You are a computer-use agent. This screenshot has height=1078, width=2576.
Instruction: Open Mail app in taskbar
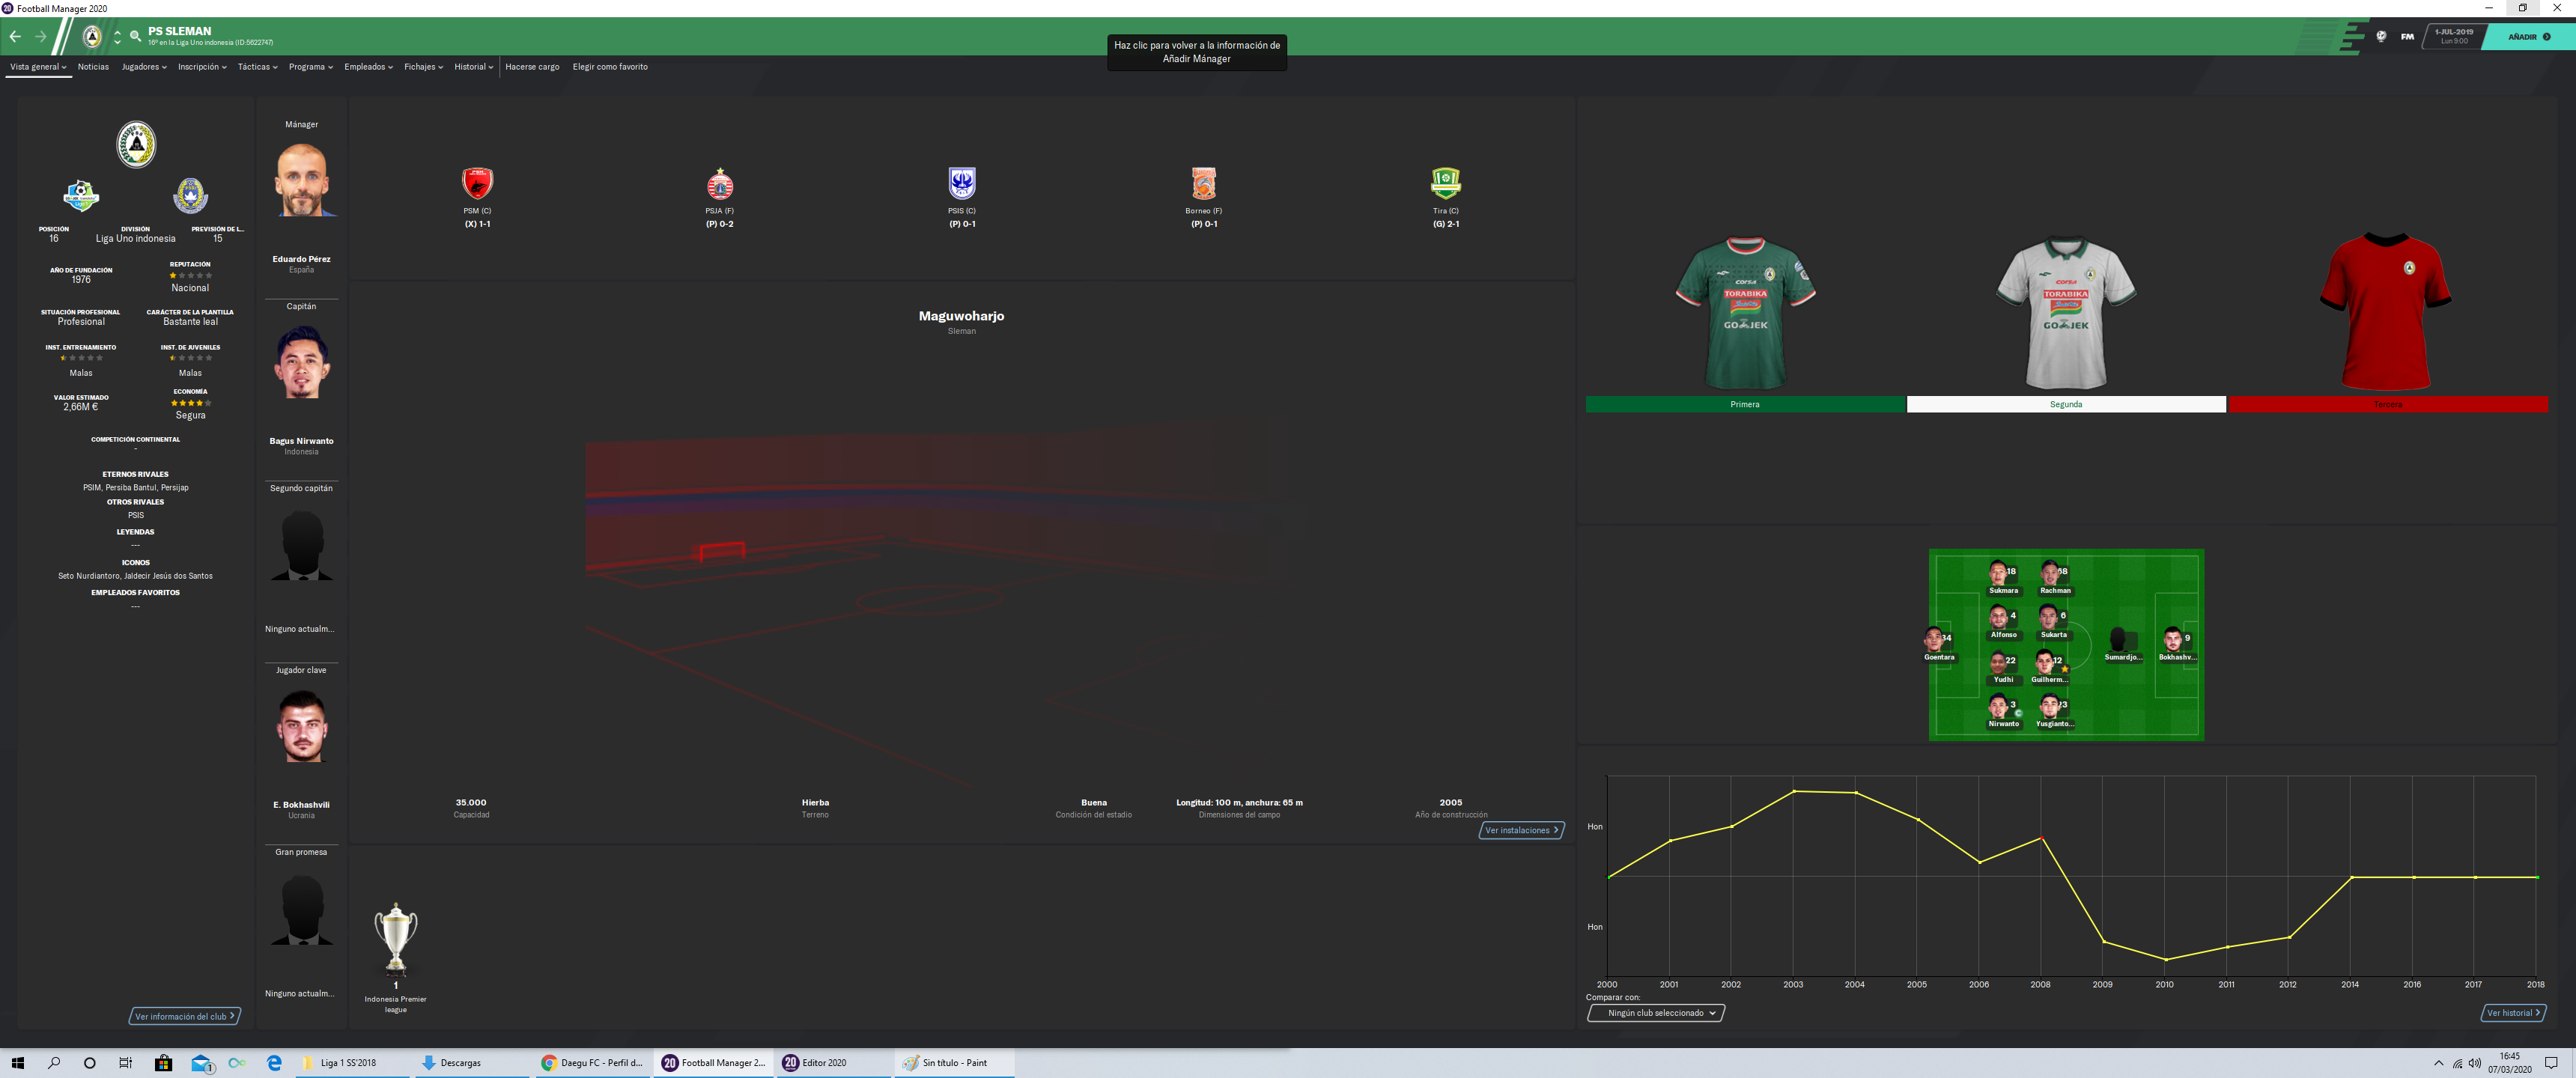coord(202,1063)
